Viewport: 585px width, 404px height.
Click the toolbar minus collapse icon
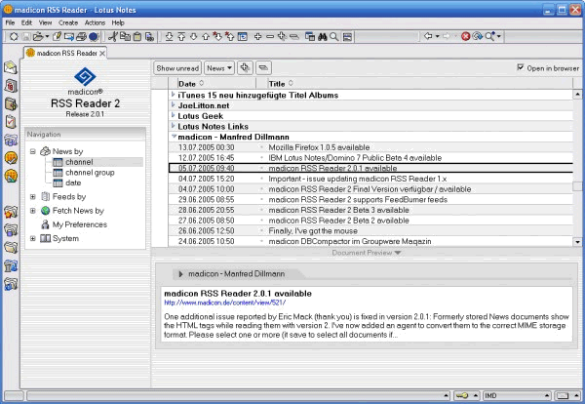[270, 36]
